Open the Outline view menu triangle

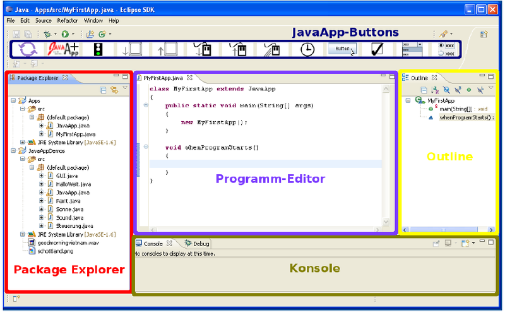tap(491, 88)
